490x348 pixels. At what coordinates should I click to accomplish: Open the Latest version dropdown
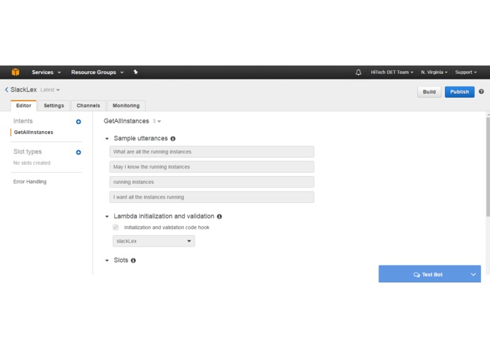point(49,90)
